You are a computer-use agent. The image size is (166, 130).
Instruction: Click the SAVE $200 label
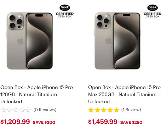pos(44,123)
